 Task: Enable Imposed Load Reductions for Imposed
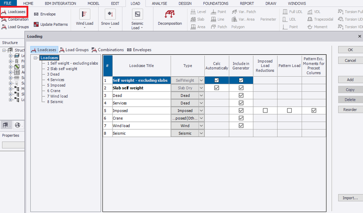point(265,110)
